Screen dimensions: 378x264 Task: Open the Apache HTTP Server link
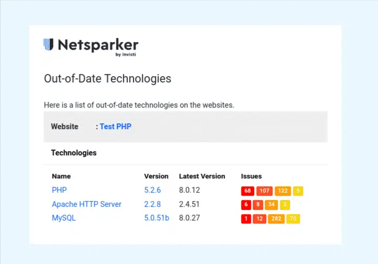[x=87, y=204]
